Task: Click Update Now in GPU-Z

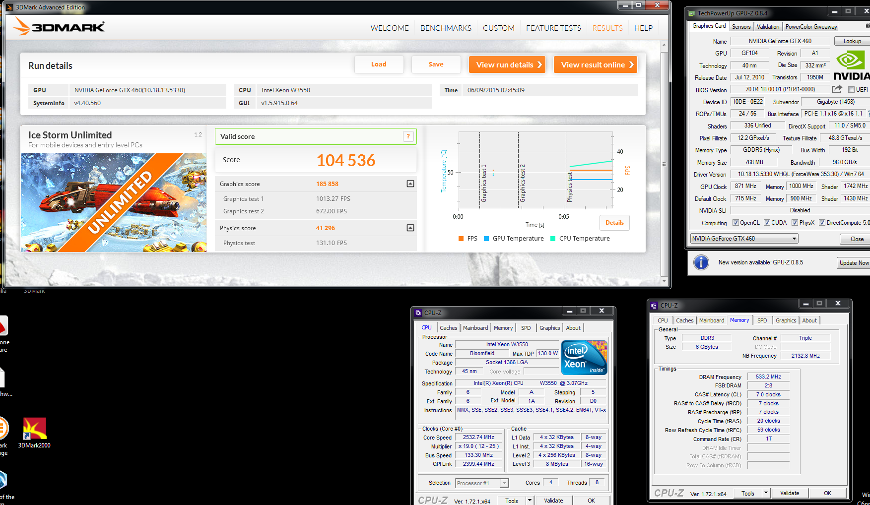Action: (854, 263)
